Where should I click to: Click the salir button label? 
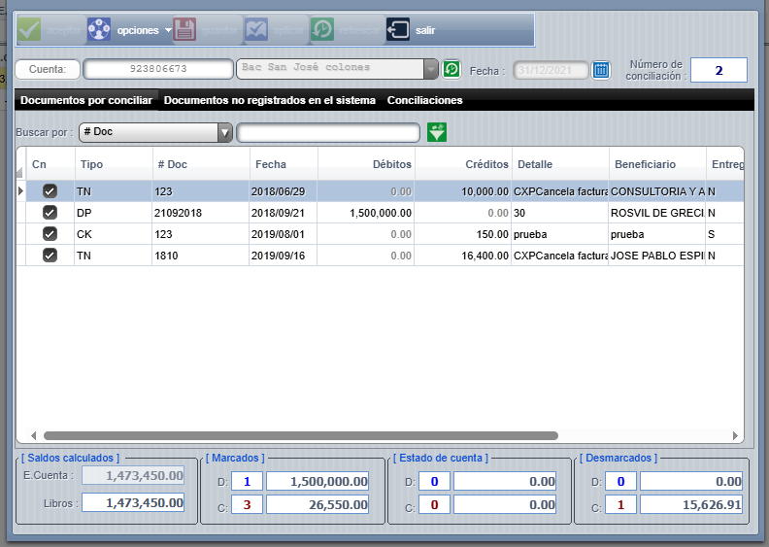(425, 30)
